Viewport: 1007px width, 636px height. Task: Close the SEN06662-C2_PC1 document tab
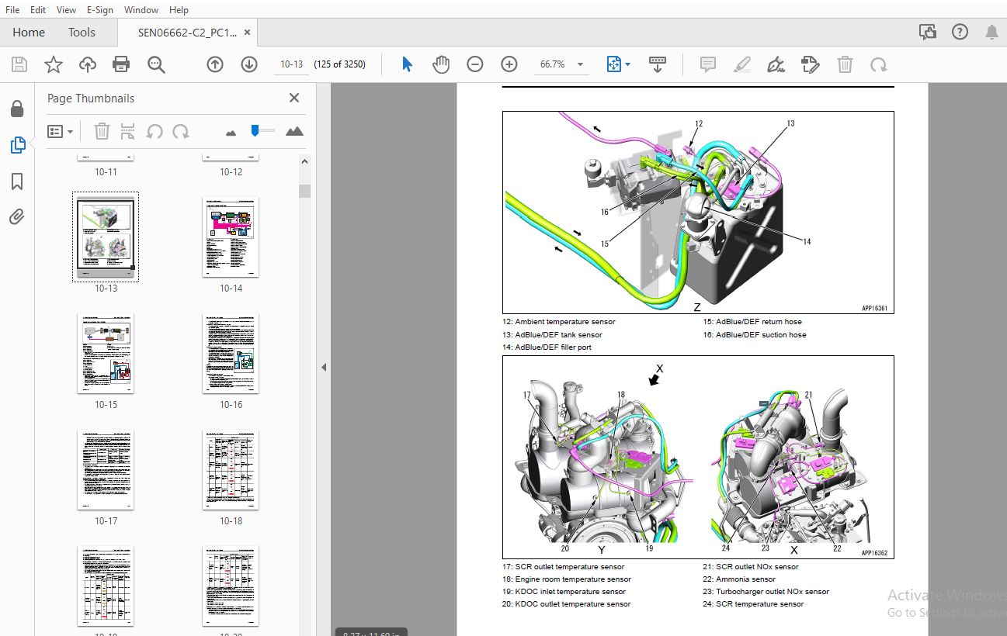(248, 32)
